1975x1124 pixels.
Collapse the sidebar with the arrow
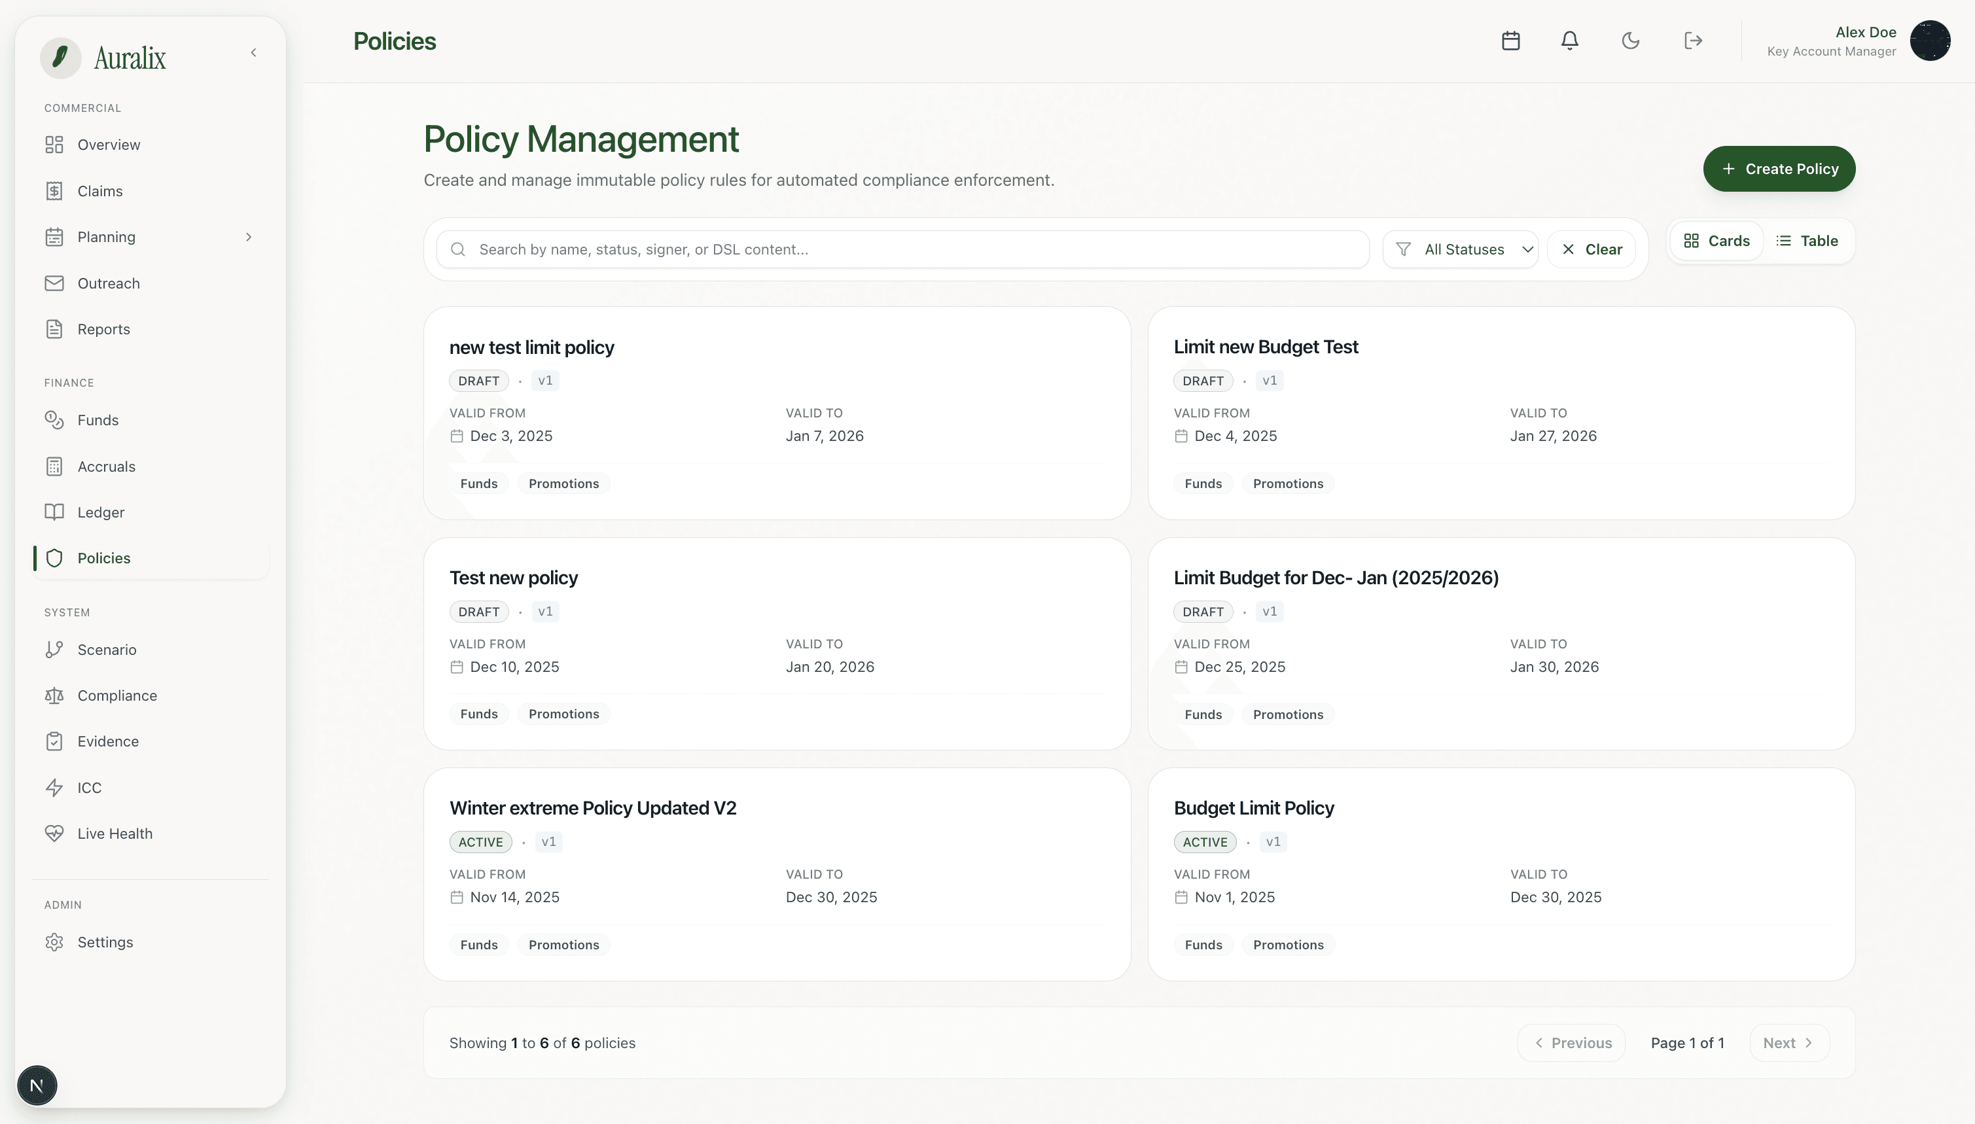coord(254,52)
